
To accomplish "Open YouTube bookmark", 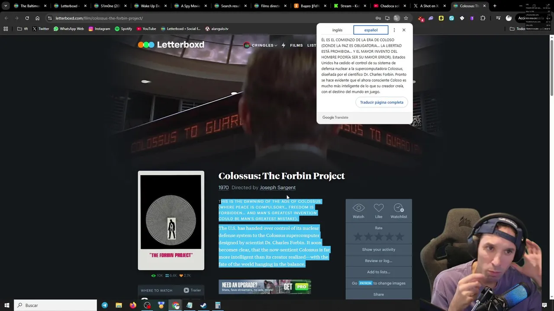I will [x=146, y=29].
